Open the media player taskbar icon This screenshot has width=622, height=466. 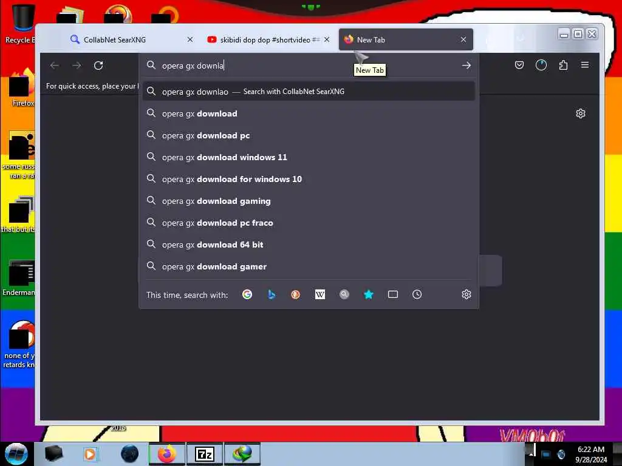pos(90,454)
